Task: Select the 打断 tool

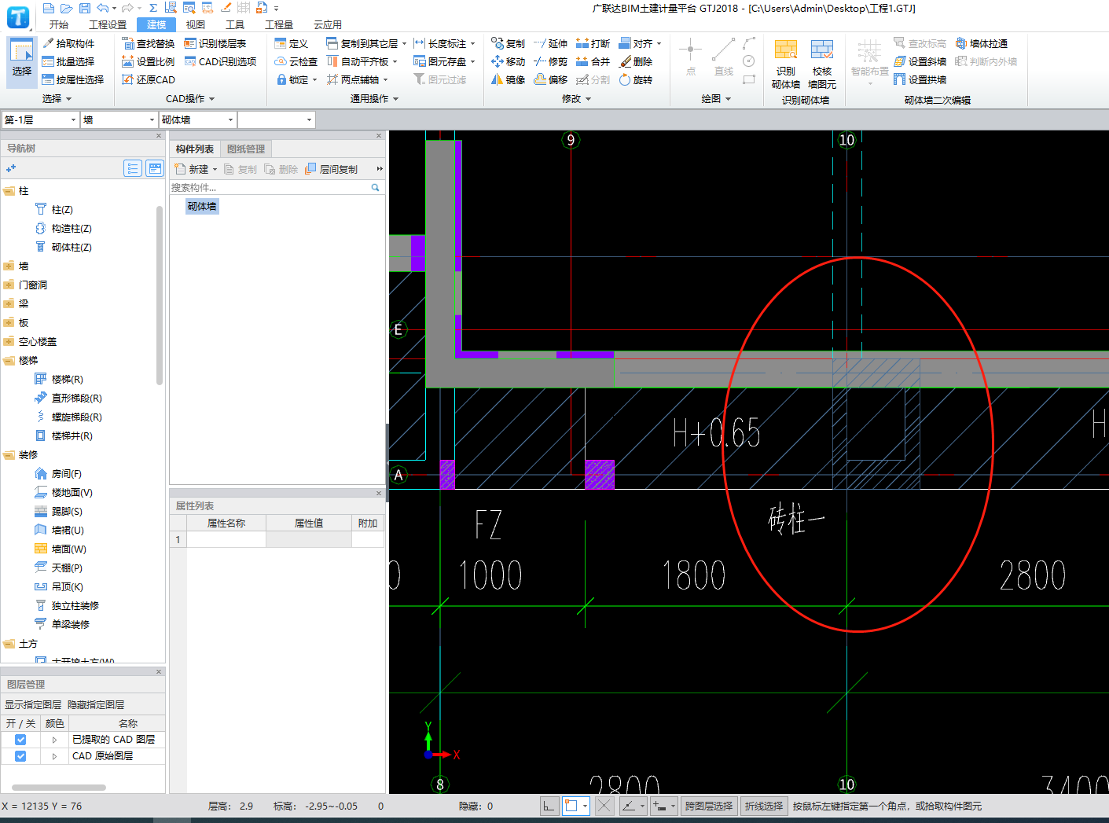Action: (593, 43)
